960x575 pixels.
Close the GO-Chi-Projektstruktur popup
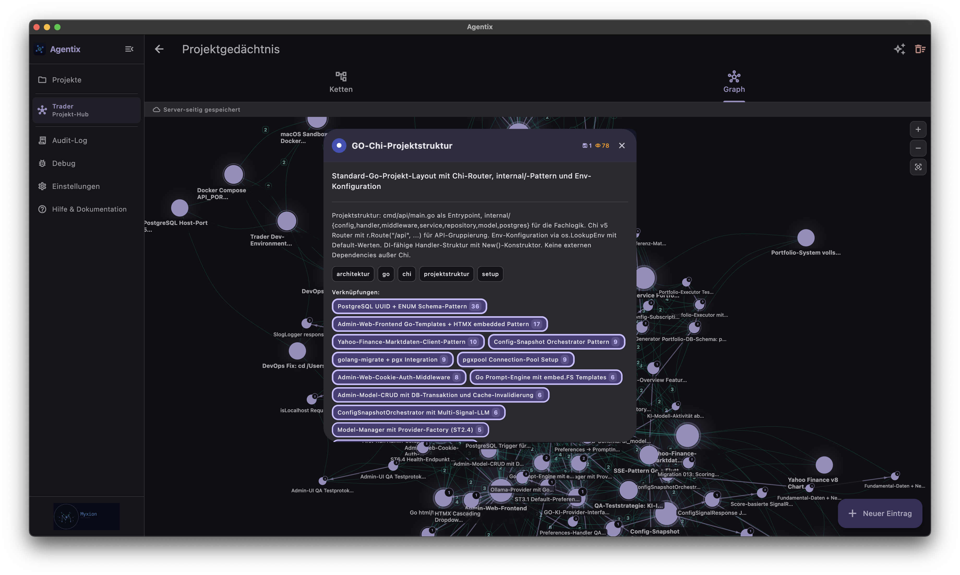point(621,145)
